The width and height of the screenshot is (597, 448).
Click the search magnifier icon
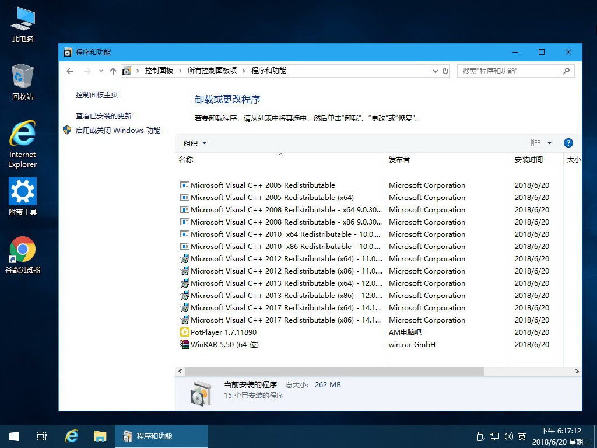[566, 71]
